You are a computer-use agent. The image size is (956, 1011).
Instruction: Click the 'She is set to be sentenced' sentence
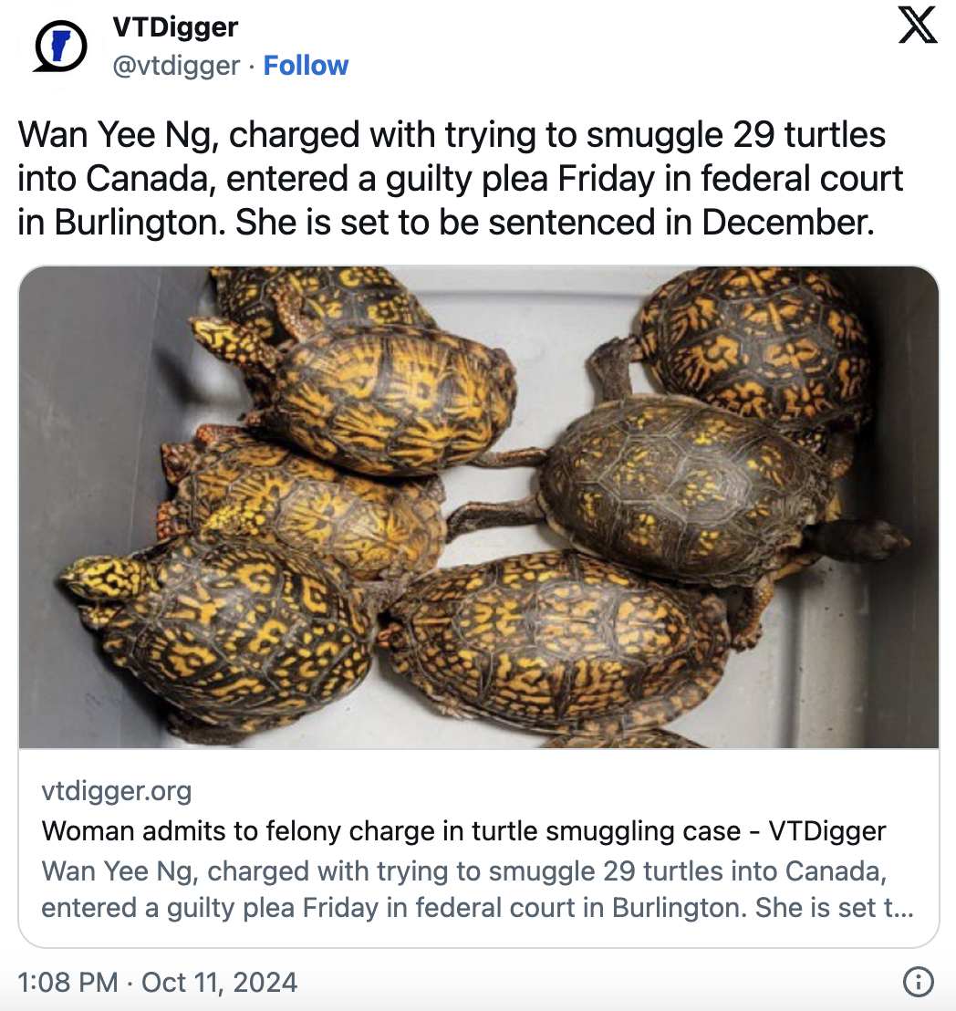(554, 223)
